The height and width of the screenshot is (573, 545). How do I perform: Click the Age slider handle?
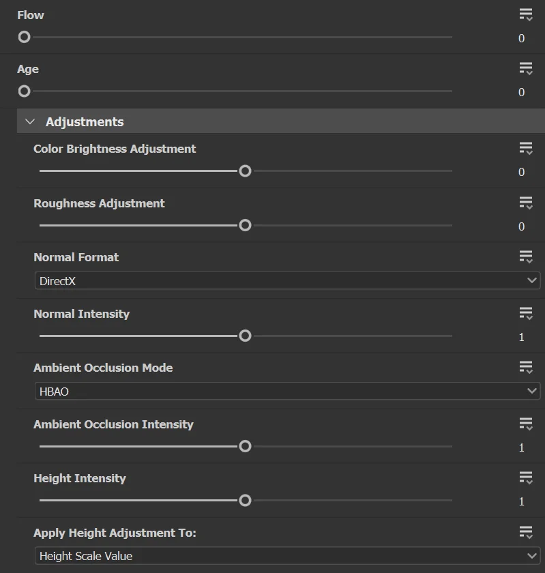25,91
